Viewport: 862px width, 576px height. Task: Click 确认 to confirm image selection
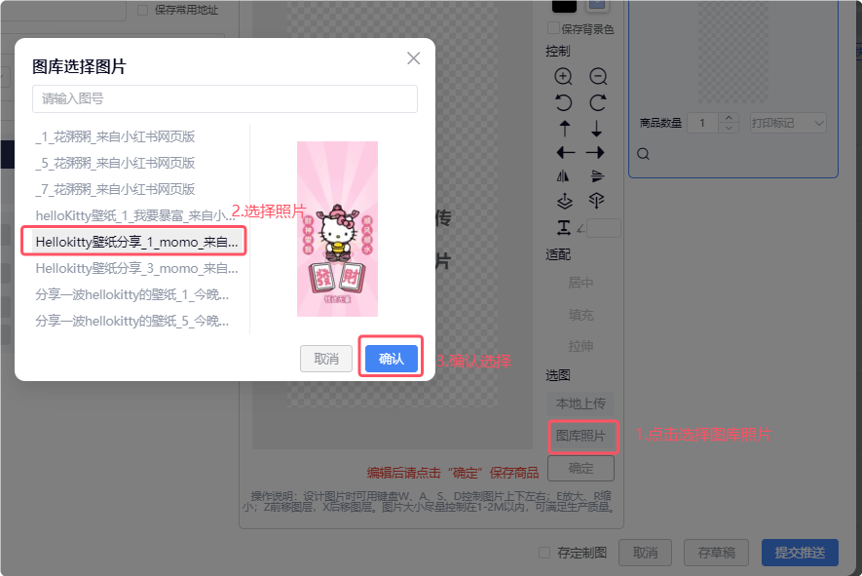click(391, 360)
